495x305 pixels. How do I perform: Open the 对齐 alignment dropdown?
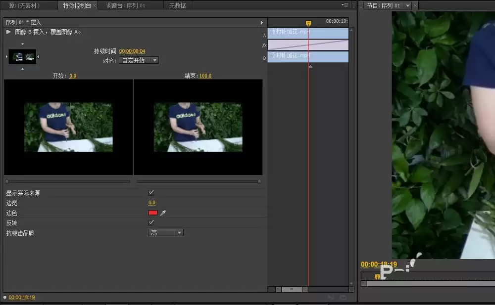click(139, 60)
